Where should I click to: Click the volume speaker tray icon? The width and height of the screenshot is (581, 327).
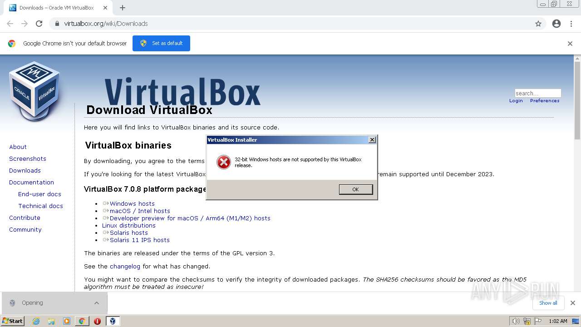pos(516,321)
